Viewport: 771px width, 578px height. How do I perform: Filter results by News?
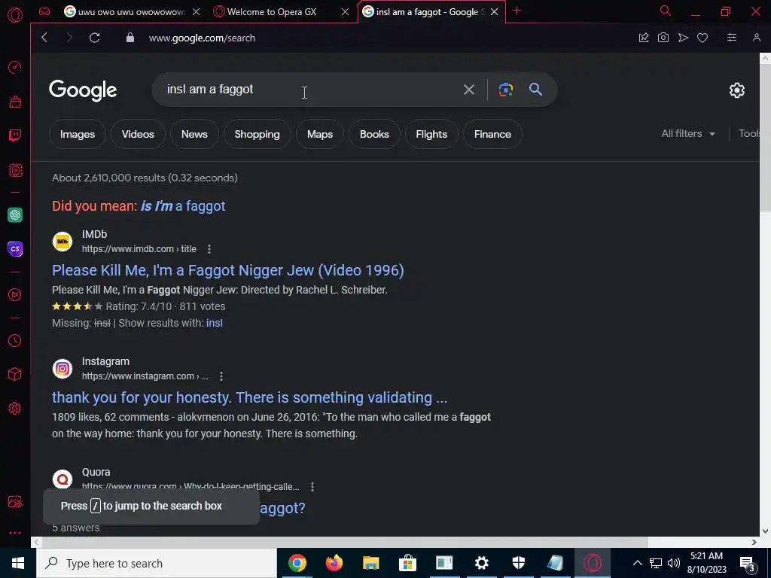(194, 134)
